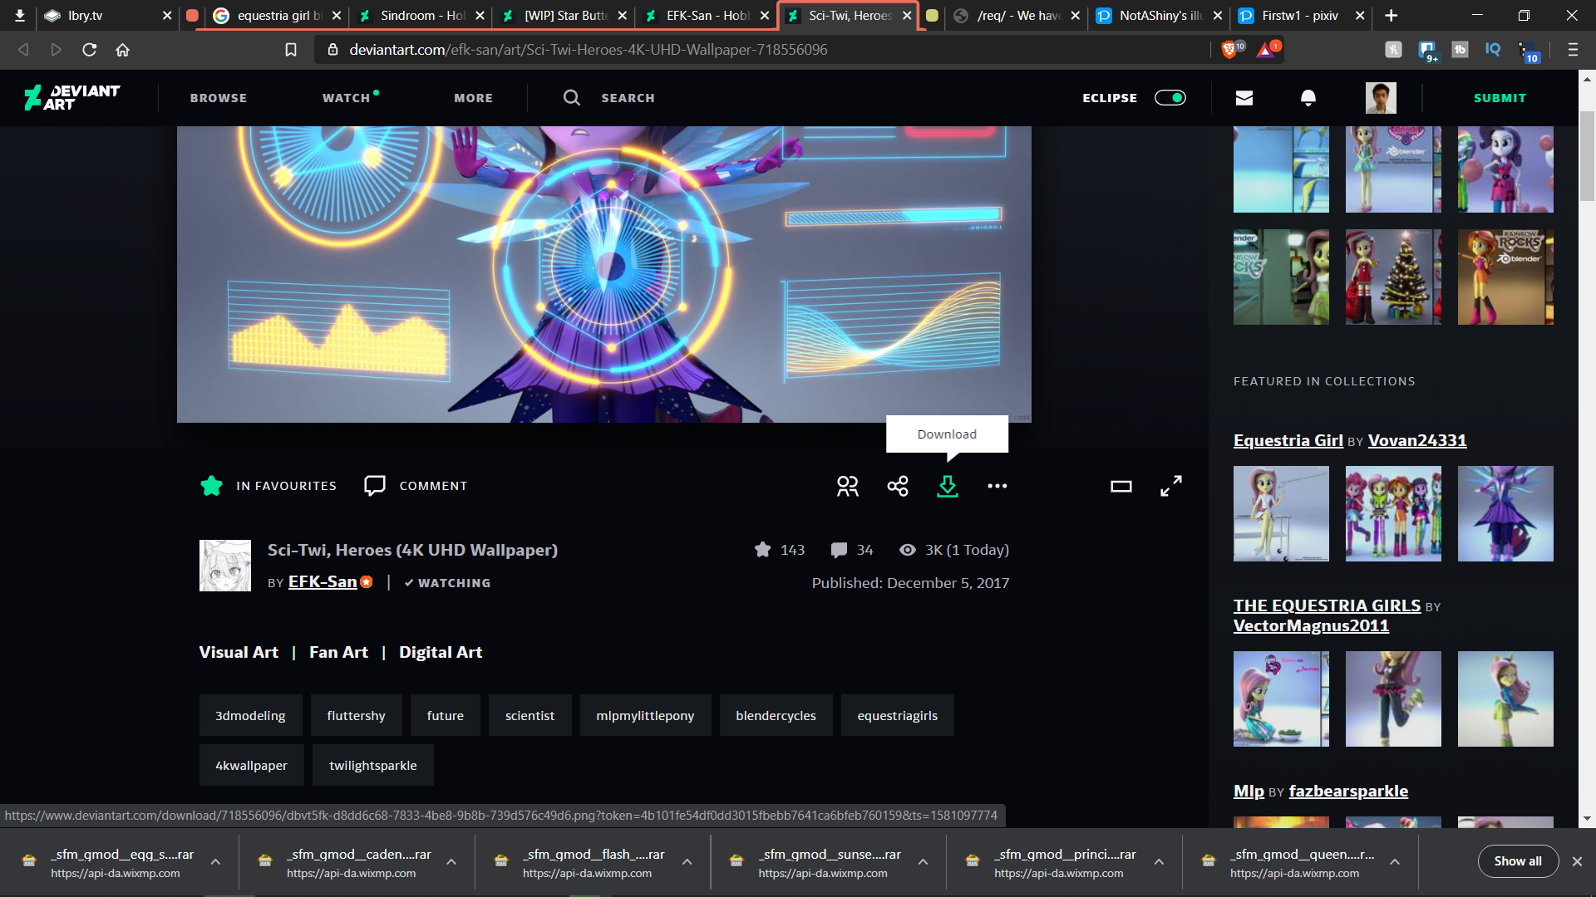Expand image to fullscreen icon
The image size is (1596, 897).
pos(1171,486)
